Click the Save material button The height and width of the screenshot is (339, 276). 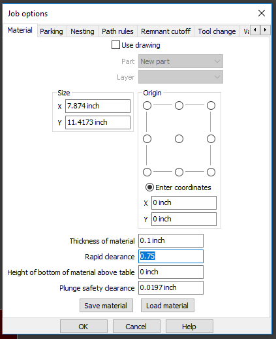point(106,306)
